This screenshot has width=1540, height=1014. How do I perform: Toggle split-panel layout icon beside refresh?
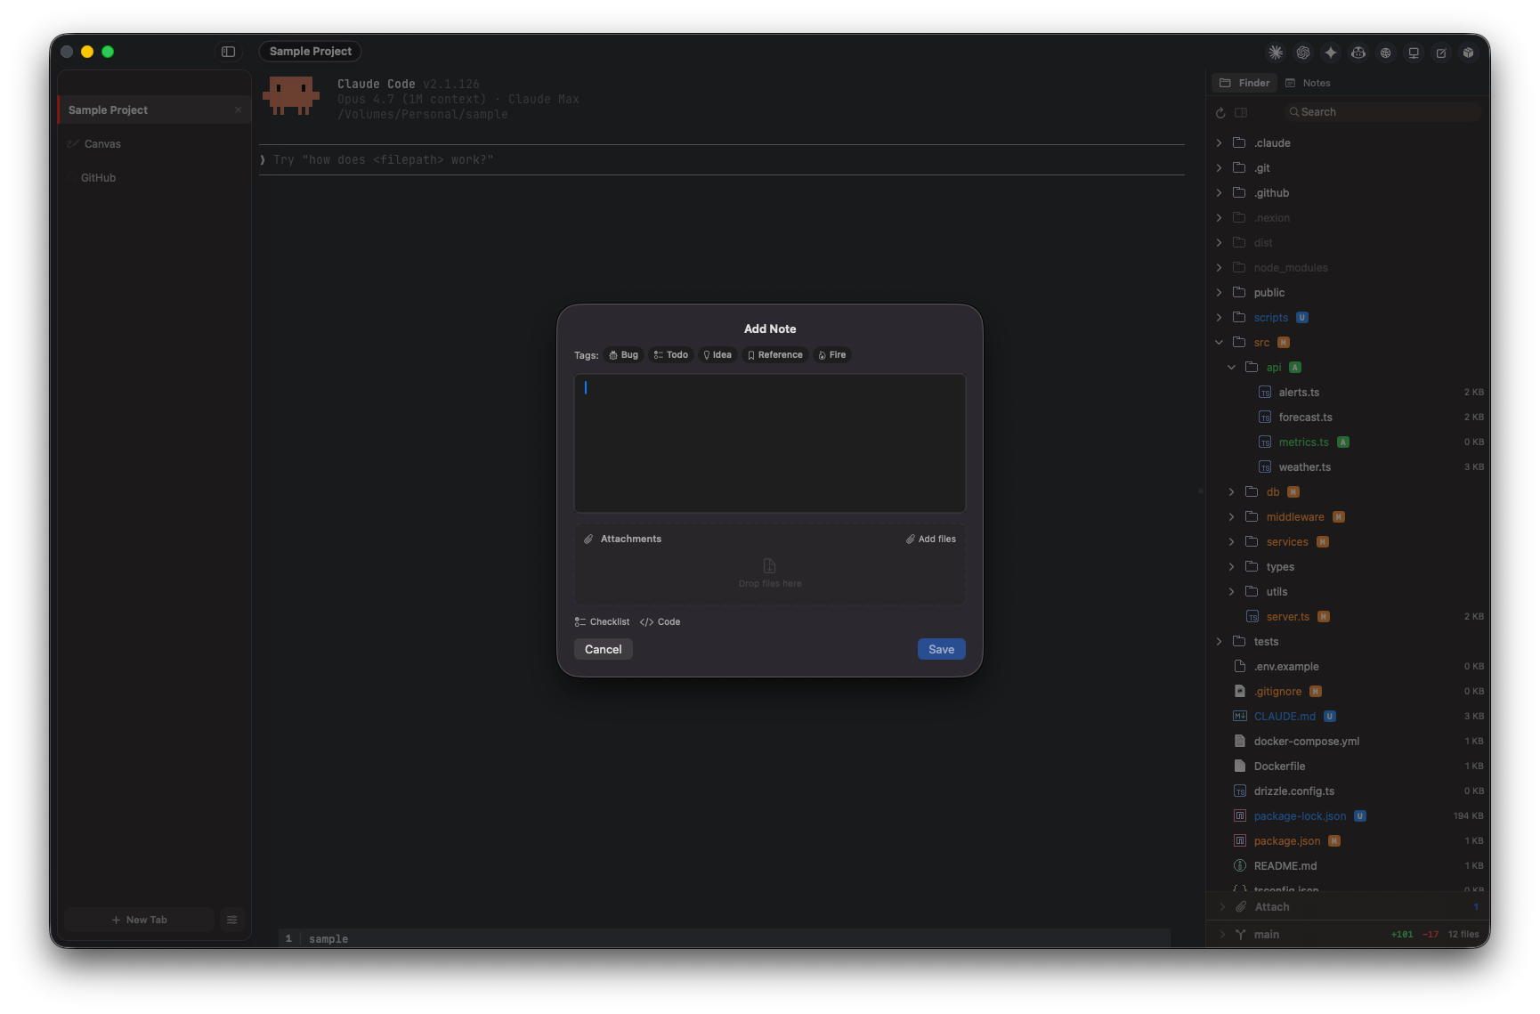tap(1241, 112)
